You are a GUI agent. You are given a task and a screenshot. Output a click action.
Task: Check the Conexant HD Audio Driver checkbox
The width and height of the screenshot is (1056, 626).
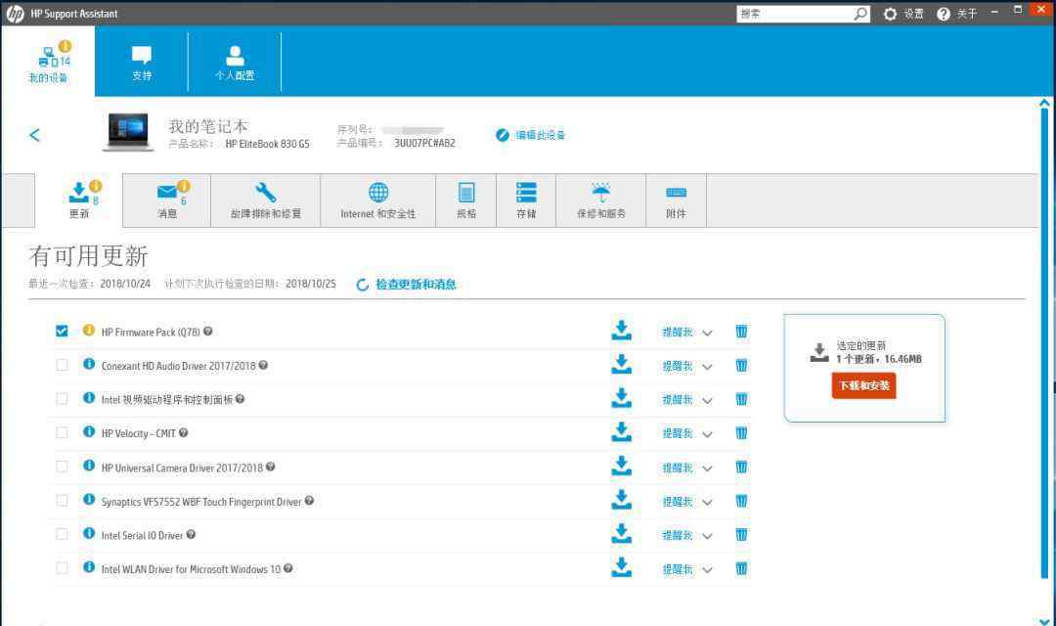click(62, 365)
